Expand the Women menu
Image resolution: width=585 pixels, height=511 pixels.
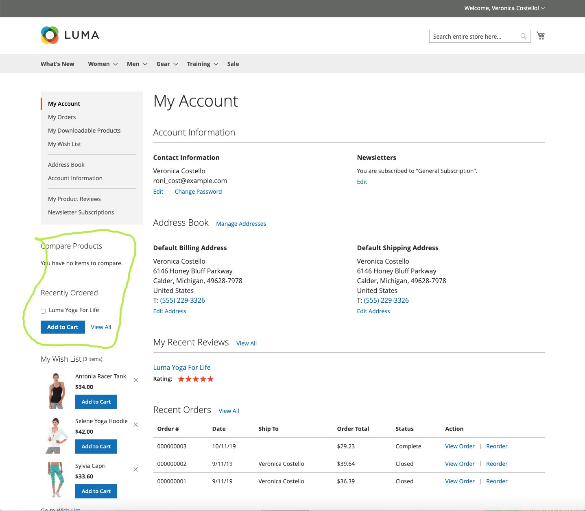coord(103,64)
